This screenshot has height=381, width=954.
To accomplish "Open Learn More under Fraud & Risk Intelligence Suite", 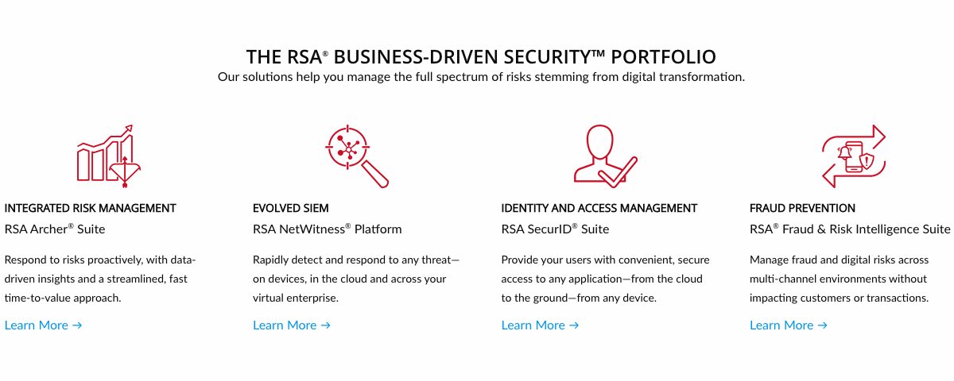I will [x=789, y=325].
